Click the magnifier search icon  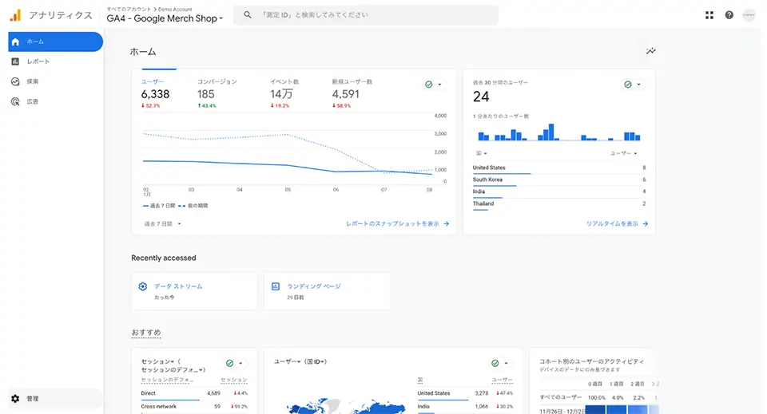[248, 15]
